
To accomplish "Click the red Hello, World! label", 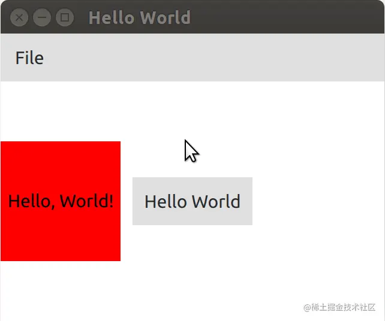I will point(61,201).
